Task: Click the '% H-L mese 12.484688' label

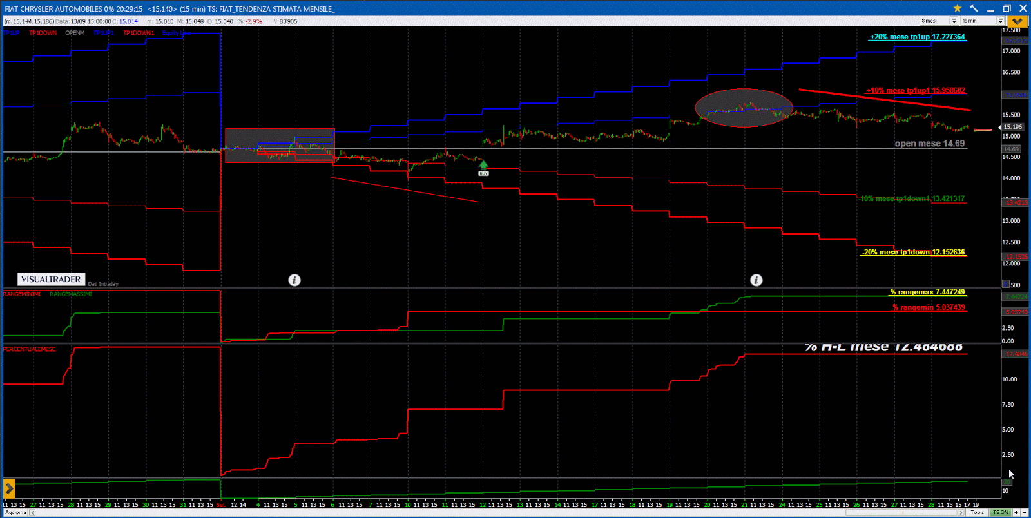Action: pyautogui.click(x=883, y=347)
